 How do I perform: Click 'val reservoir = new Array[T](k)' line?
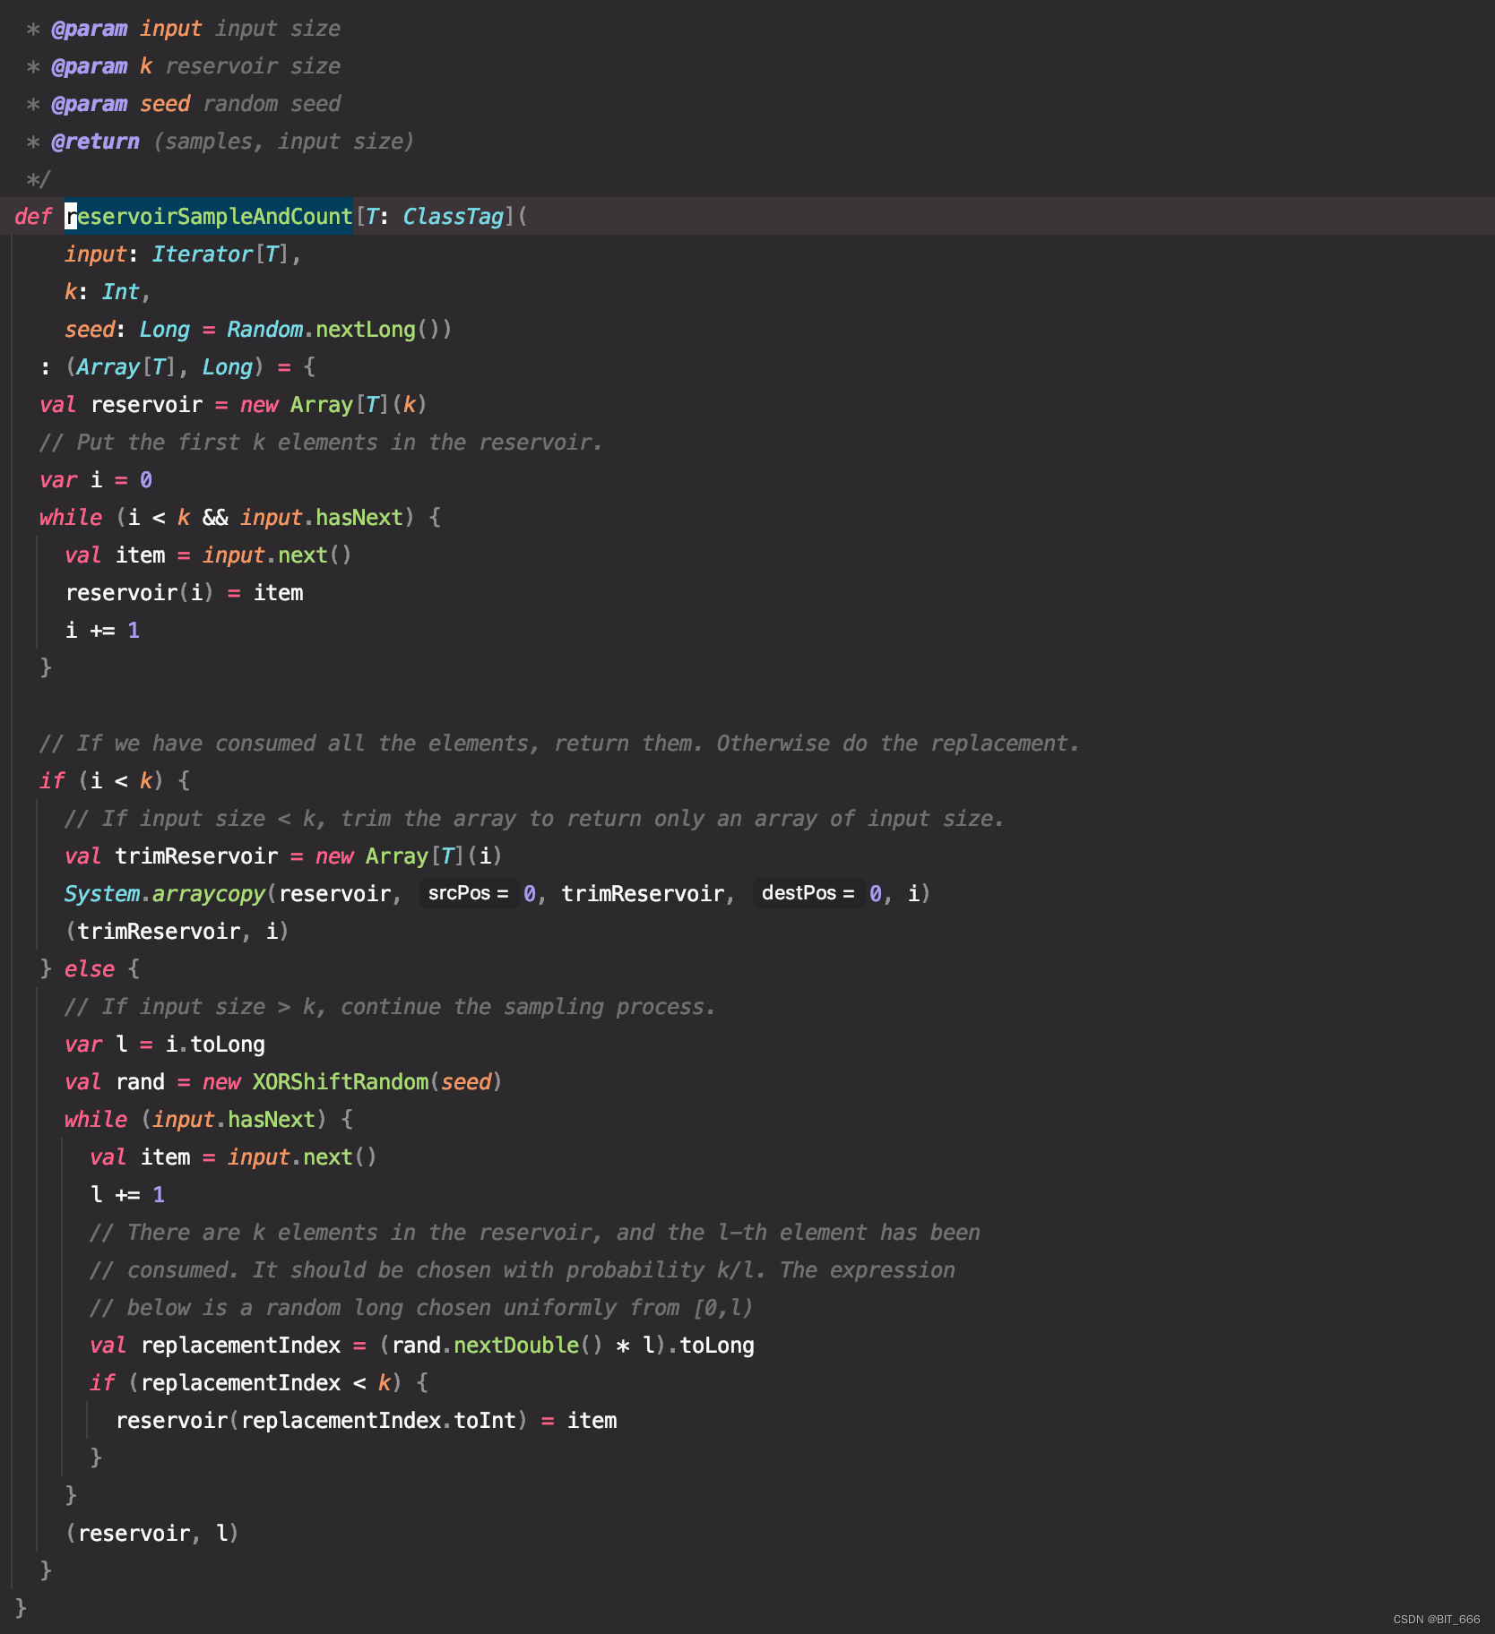click(233, 405)
